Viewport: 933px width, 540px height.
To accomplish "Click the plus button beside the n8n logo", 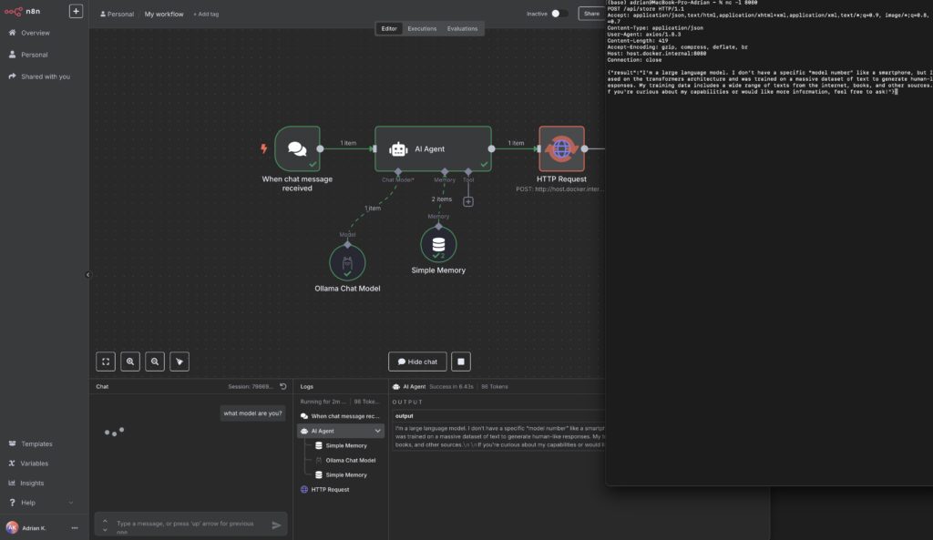I will point(76,11).
